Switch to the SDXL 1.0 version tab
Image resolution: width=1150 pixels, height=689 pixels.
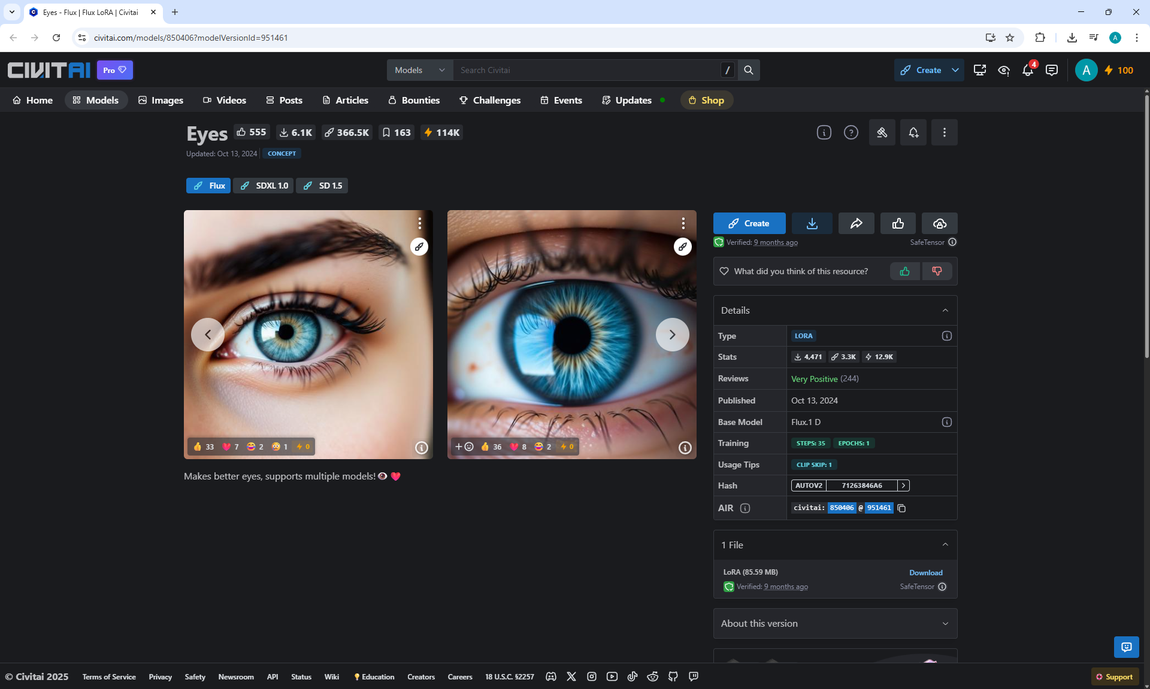pos(264,186)
